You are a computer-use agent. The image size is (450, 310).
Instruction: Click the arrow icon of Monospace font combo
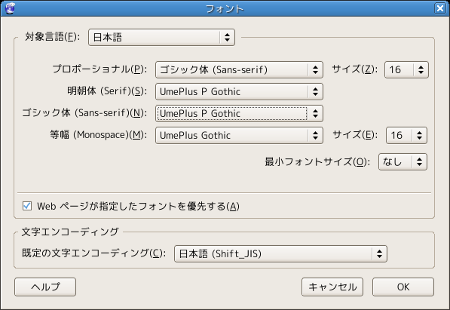pos(315,135)
